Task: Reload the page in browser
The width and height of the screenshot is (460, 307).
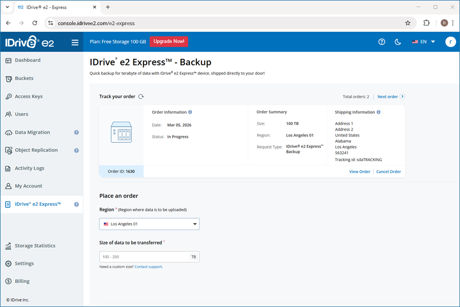Action: [35, 23]
